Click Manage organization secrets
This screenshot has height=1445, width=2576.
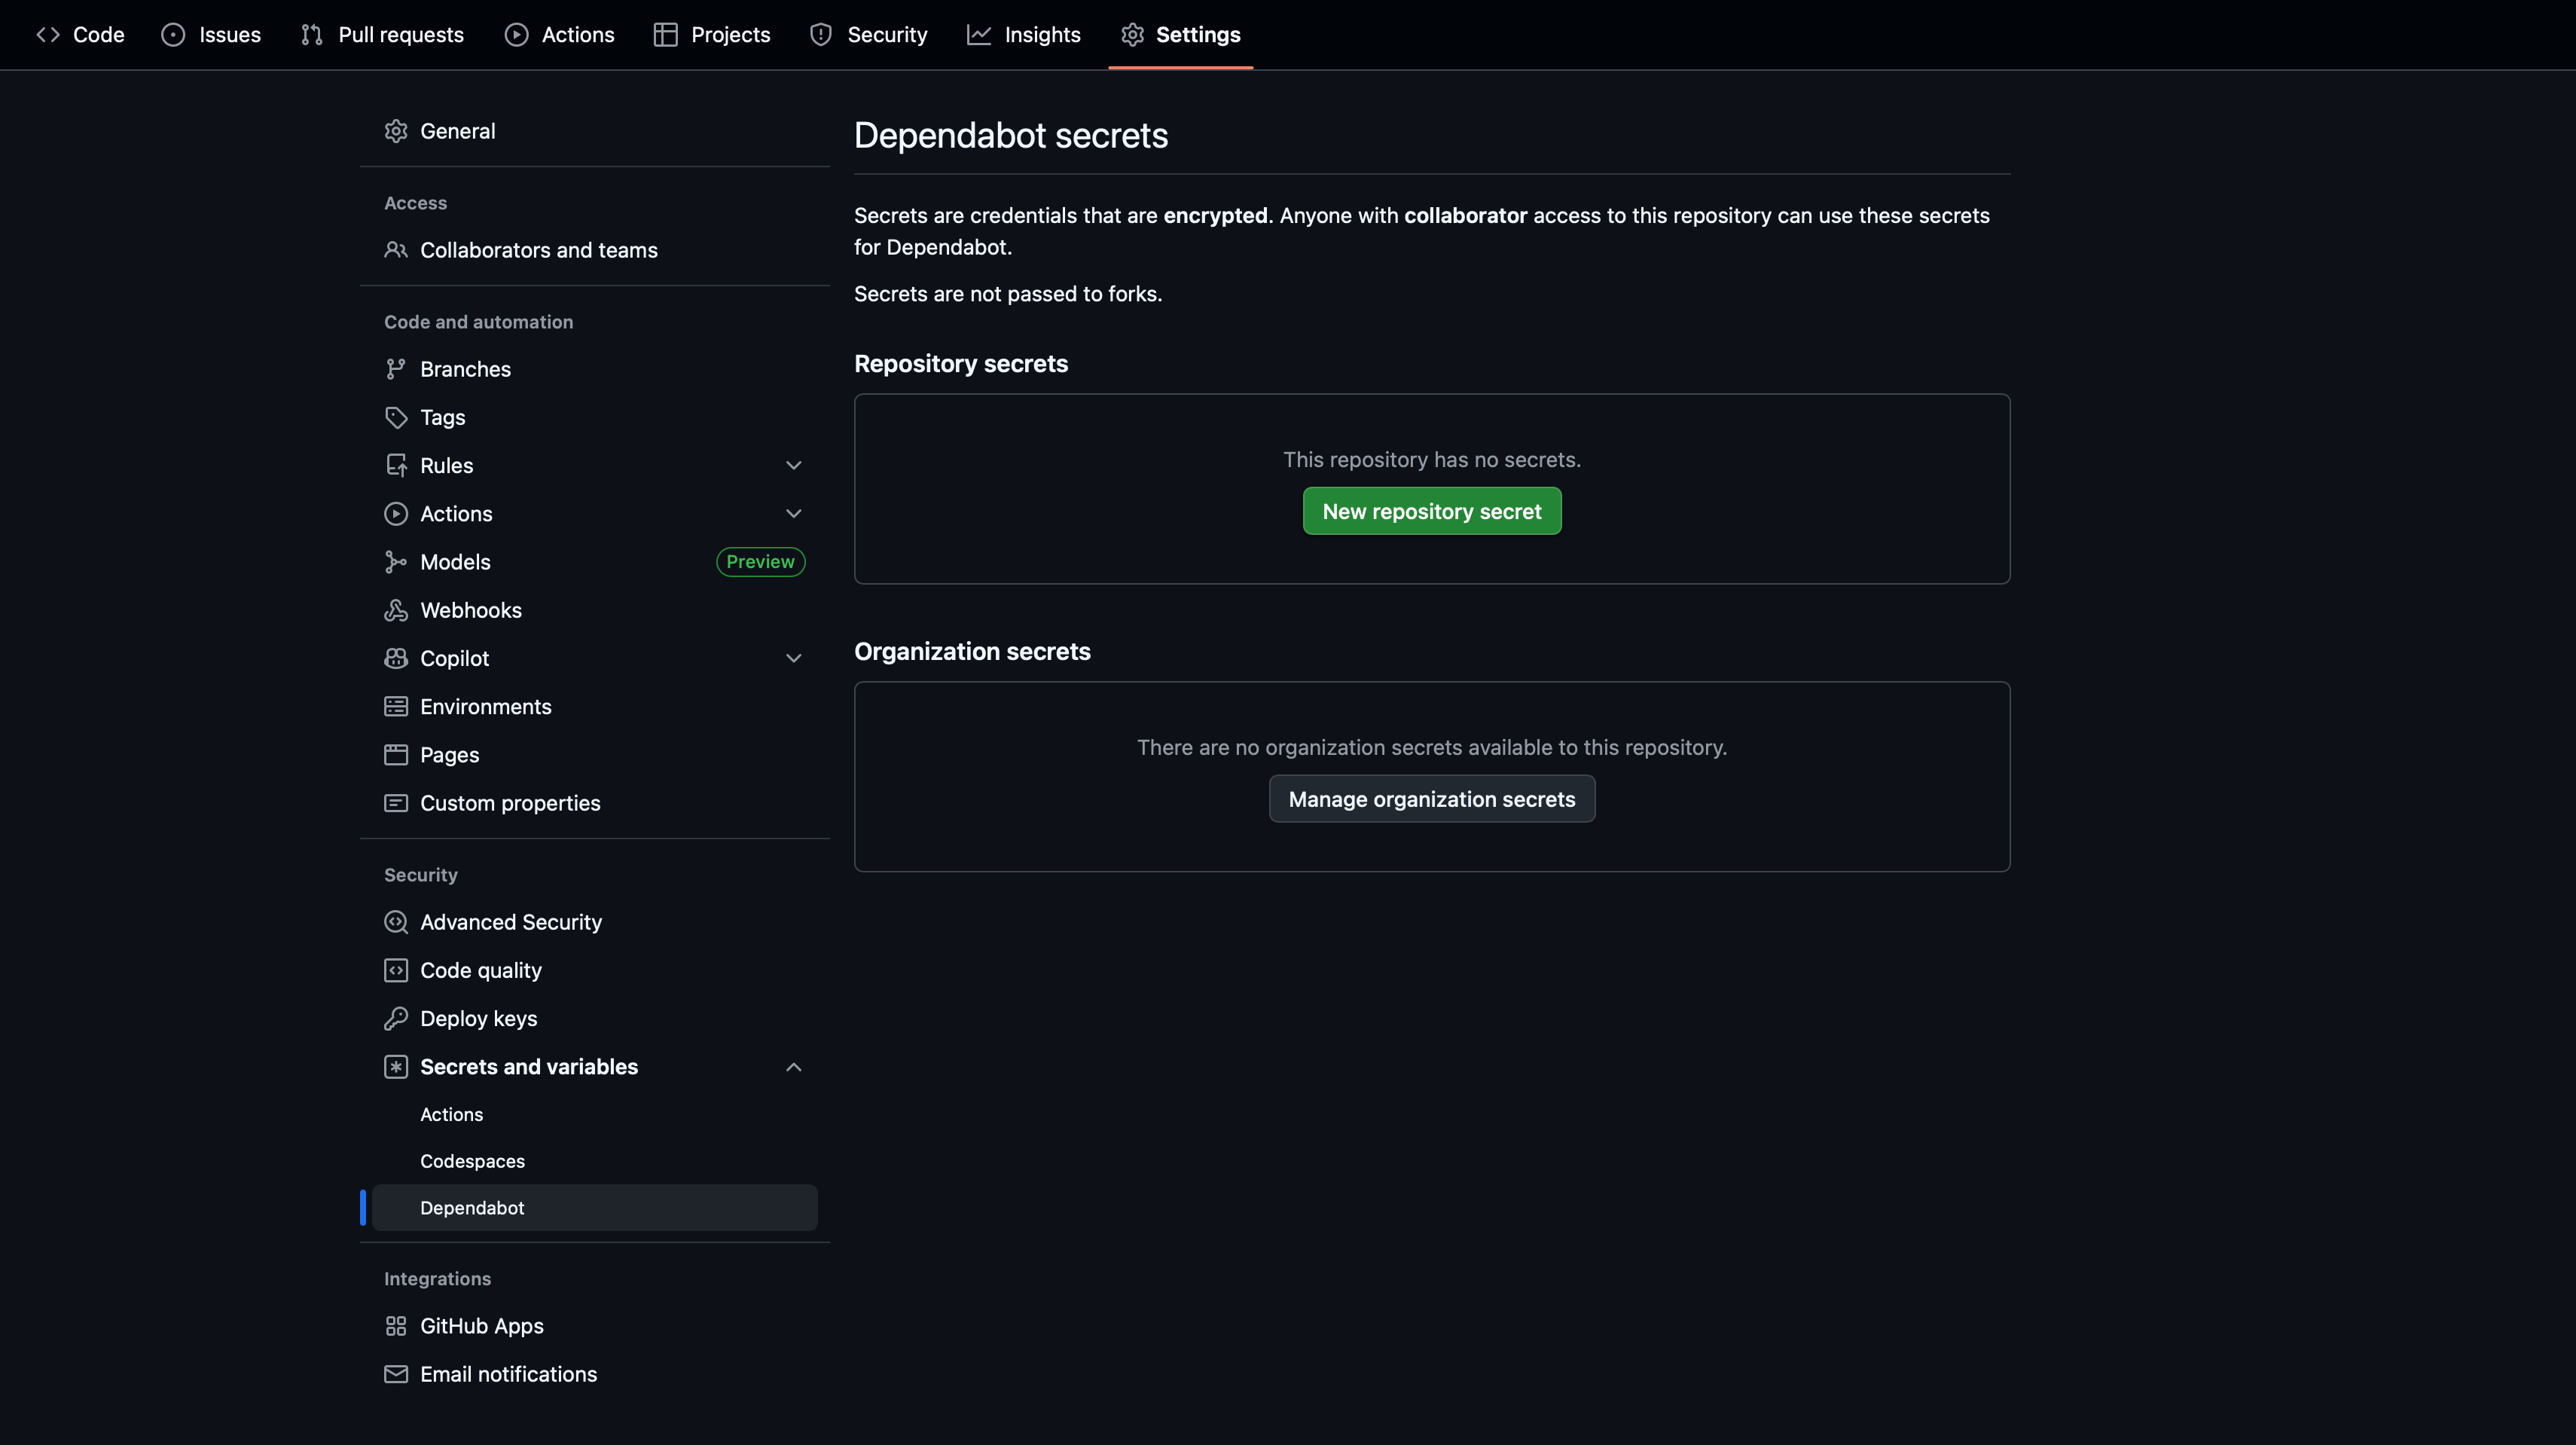1431,798
